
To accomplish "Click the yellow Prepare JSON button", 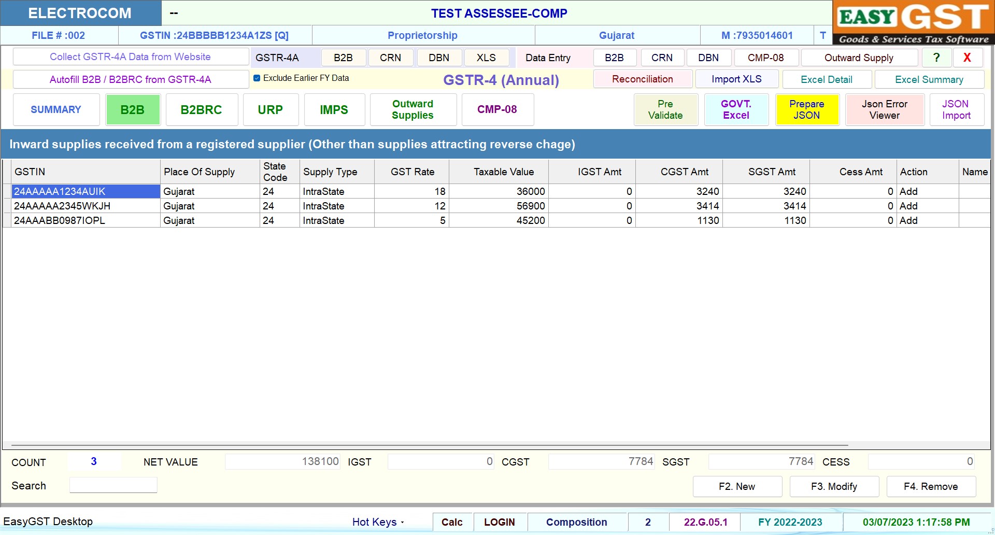I will tap(806, 110).
